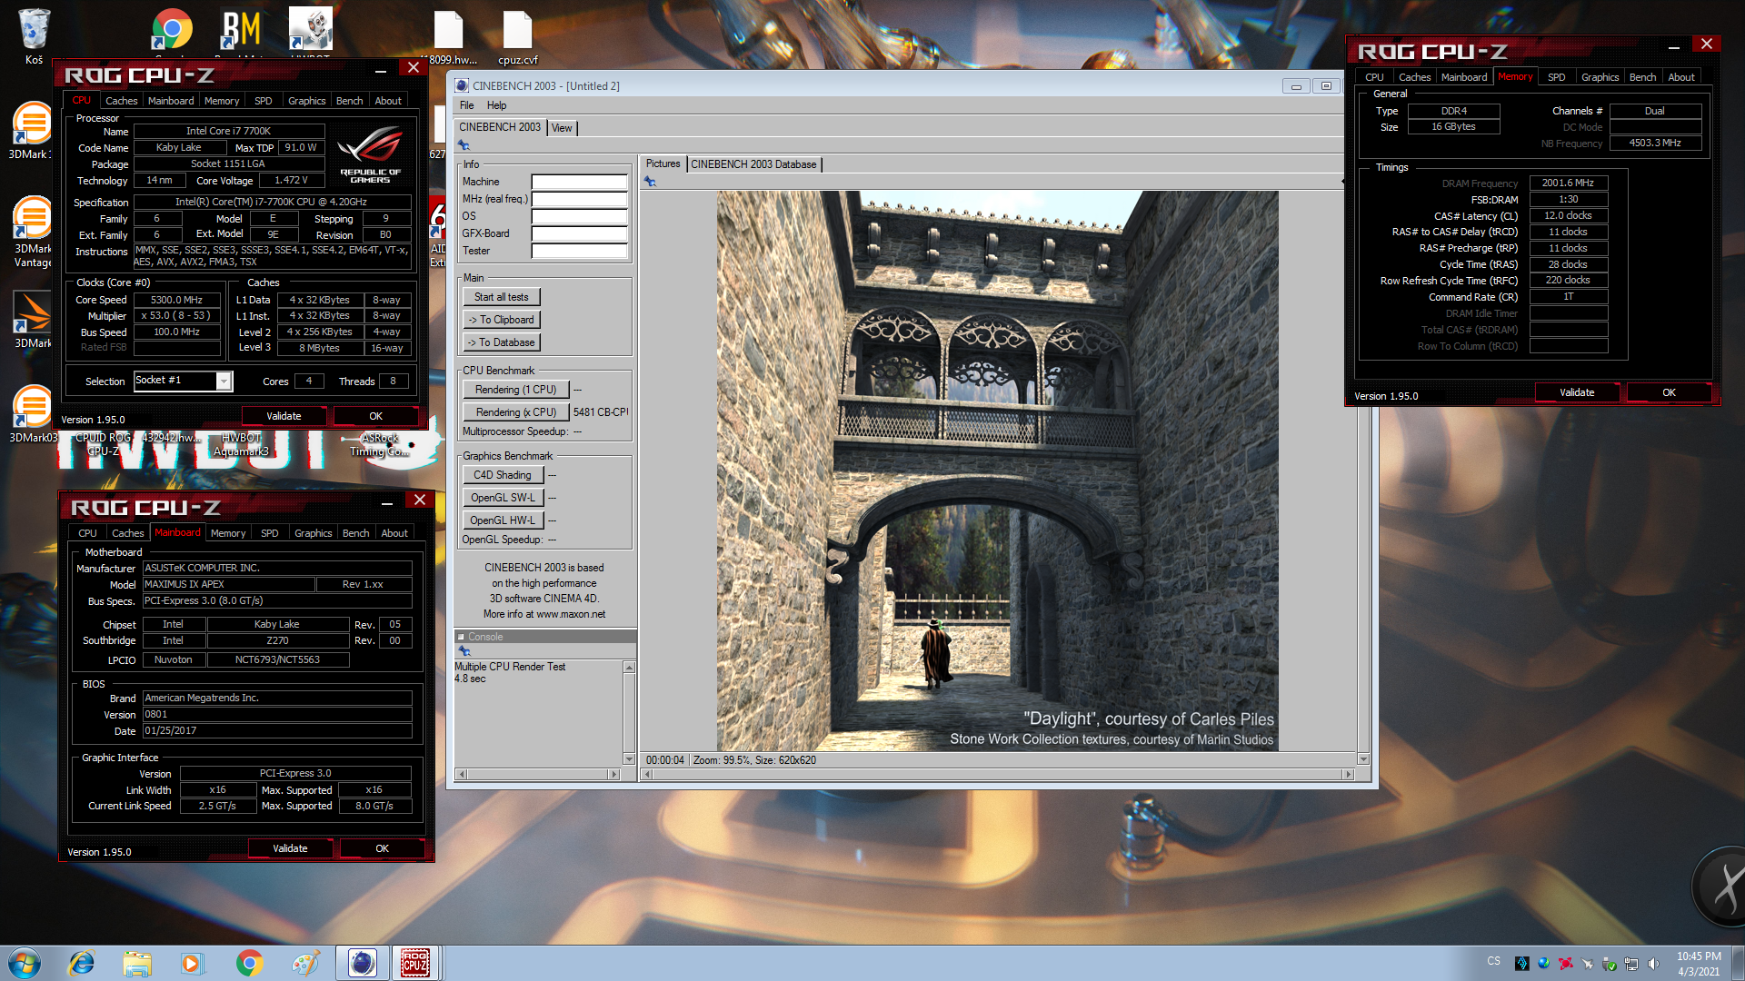Open the 3DMark Vantage desktop icon

[33, 232]
